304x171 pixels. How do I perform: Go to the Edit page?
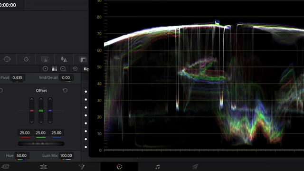coord(43,167)
